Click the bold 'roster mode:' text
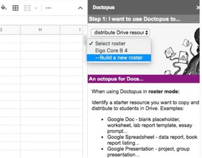This screenshot has width=202, height=158. 164,92
